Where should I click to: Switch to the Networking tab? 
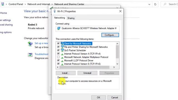60,18
